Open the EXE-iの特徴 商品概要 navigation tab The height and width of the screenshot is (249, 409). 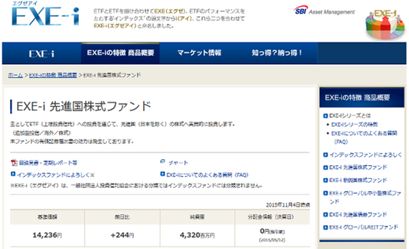(x=121, y=53)
